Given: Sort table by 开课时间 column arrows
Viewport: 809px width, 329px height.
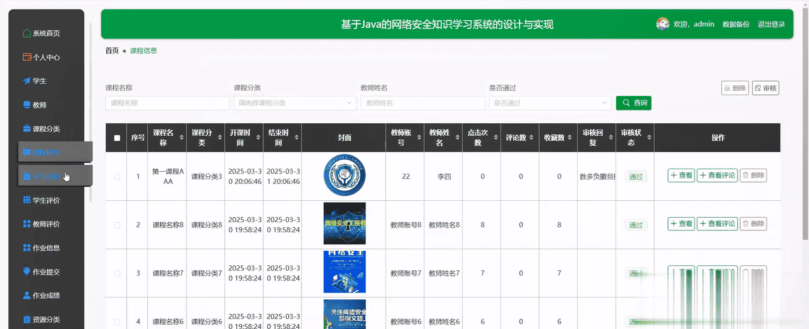Looking at the screenshot, I should [258, 138].
